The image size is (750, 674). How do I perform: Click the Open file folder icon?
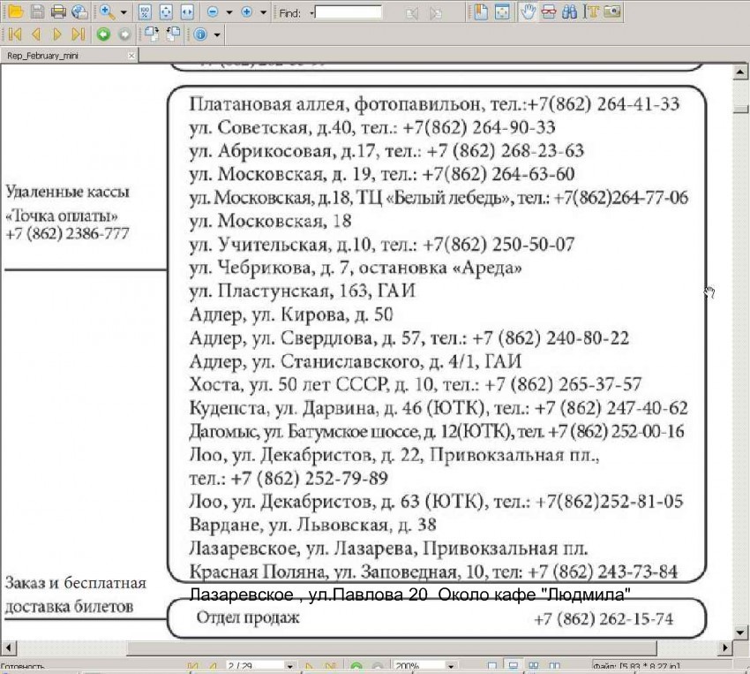(x=15, y=12)
